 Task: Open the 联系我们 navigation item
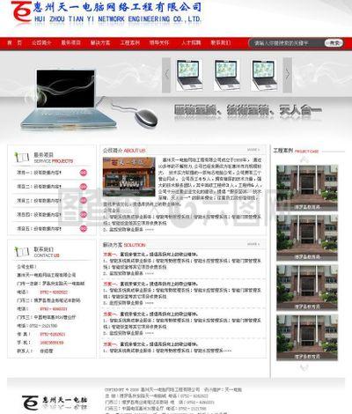click(221, 43)
